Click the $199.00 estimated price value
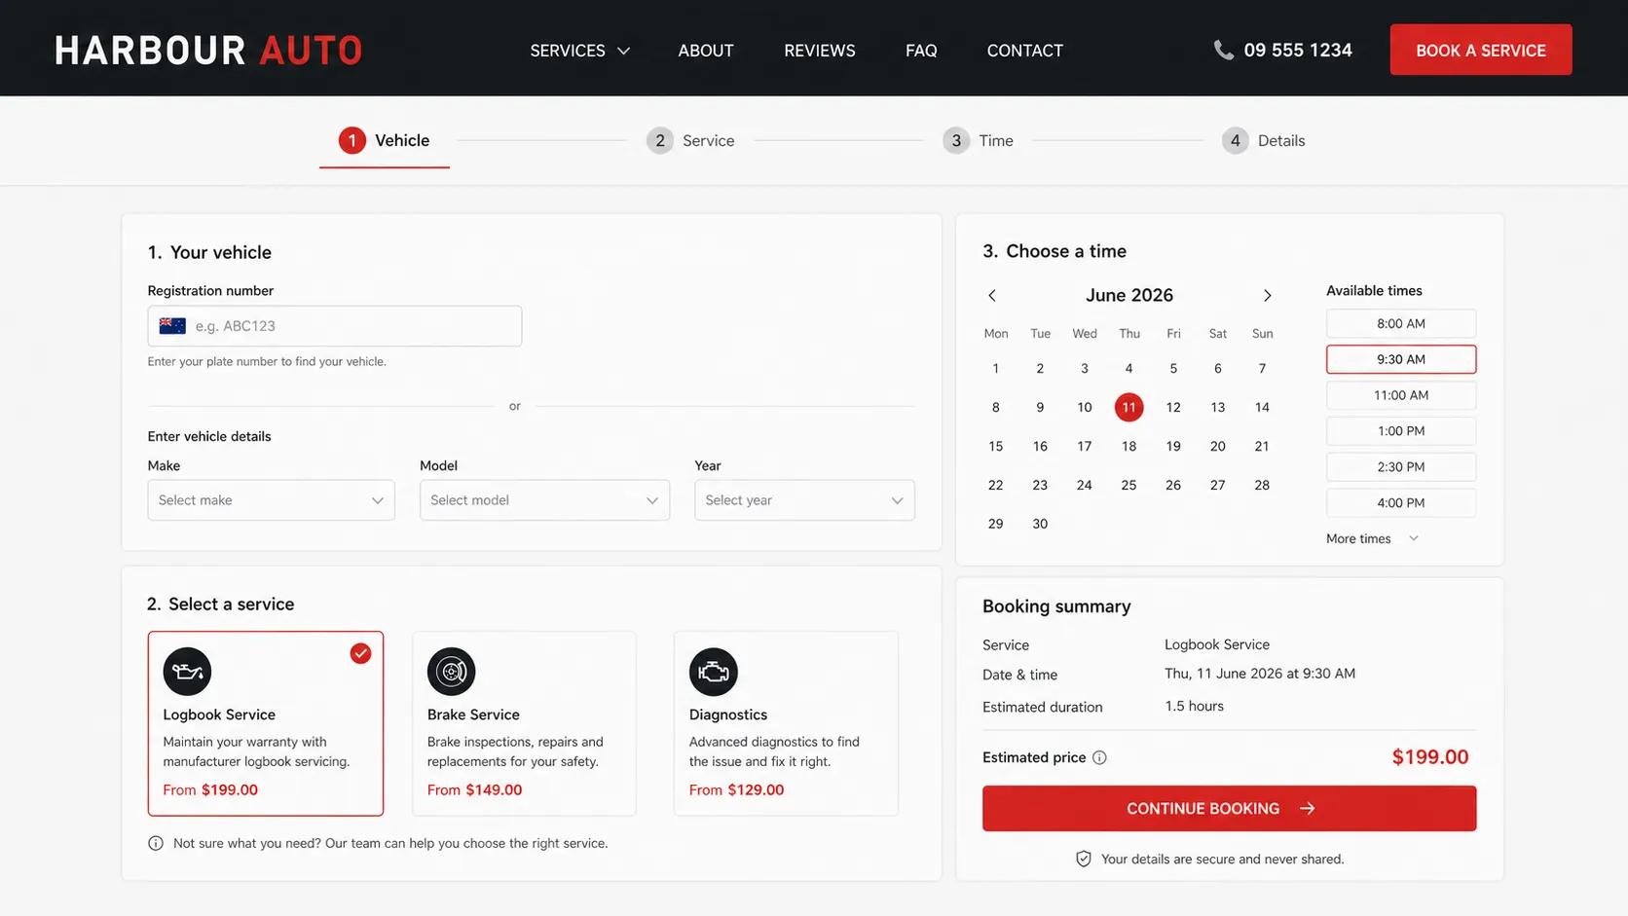Screen dimensions: 1628x916 click(1430, 757)
